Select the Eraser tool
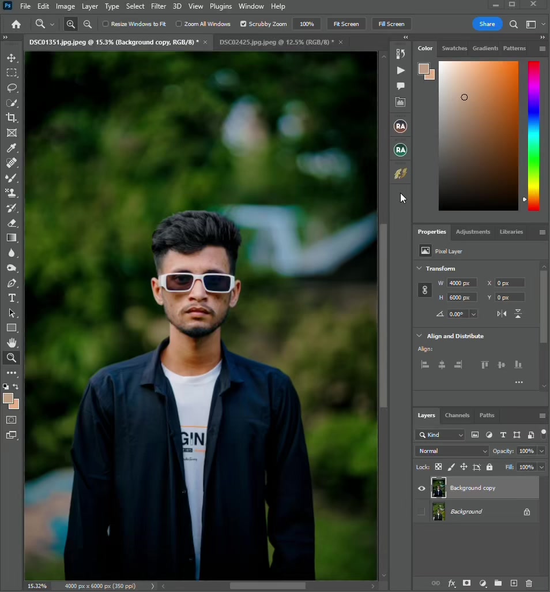 coord(12,223)
